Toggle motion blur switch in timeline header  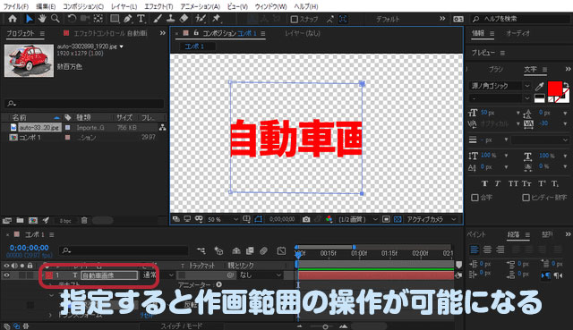263,250
